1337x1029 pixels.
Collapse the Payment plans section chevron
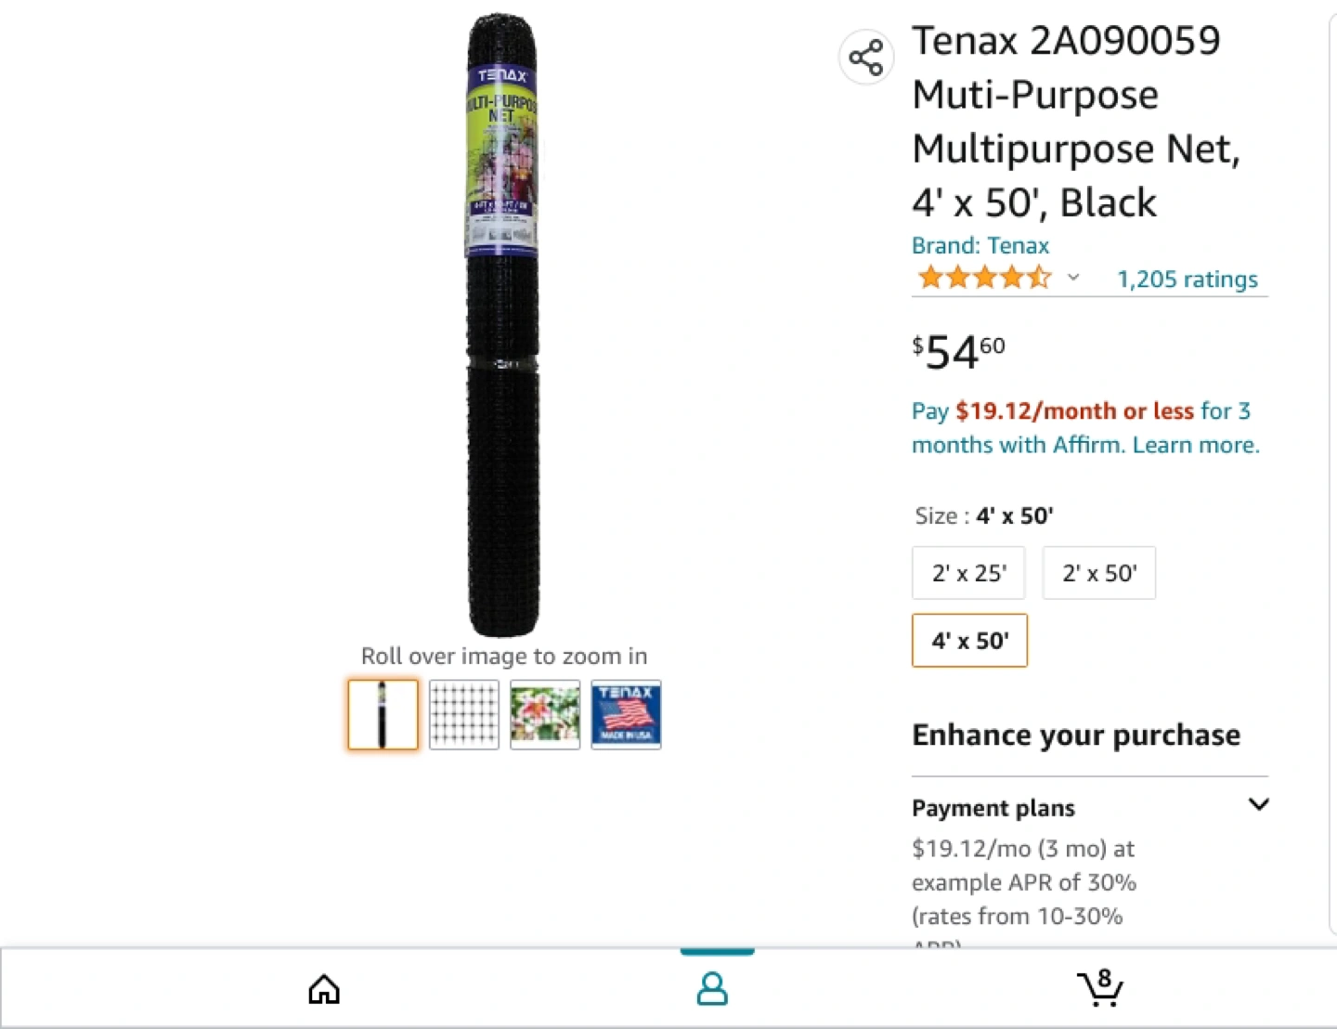coord(1258,804)
